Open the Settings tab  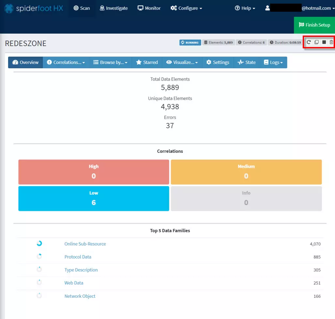218,62
